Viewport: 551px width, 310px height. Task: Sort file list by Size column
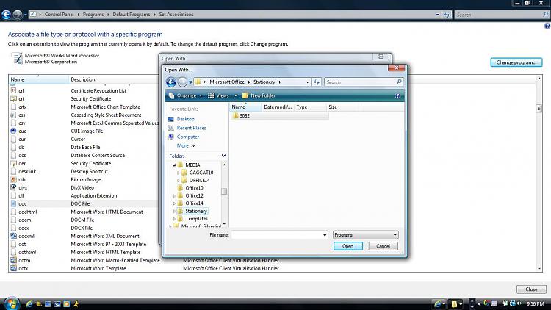[x=342, y=107]
